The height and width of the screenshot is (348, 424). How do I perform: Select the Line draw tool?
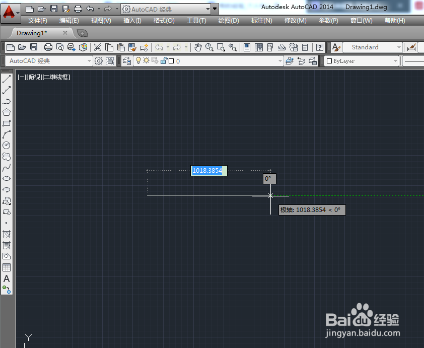7,79
